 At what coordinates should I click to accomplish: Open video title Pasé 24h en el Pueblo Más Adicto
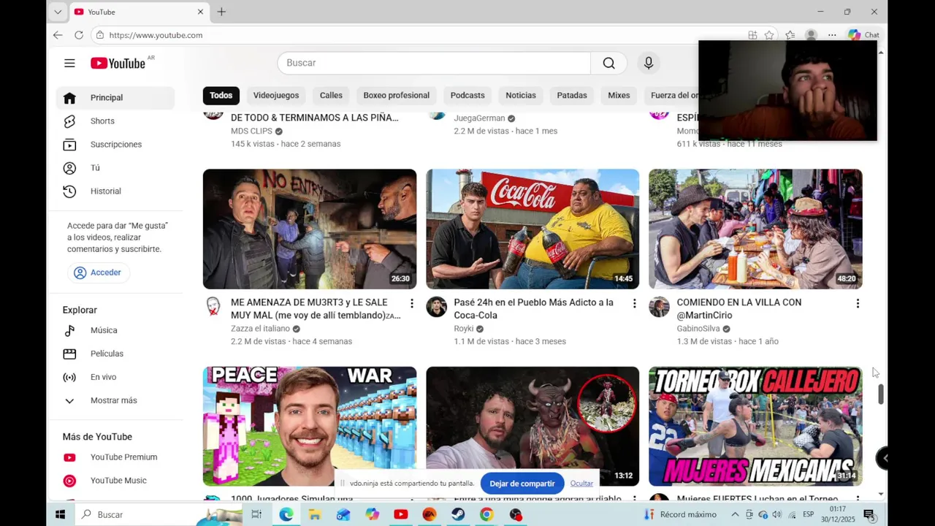[533, 309]
